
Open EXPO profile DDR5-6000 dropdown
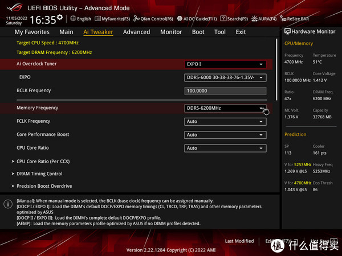pyautogui.click(x=225, y=77)
